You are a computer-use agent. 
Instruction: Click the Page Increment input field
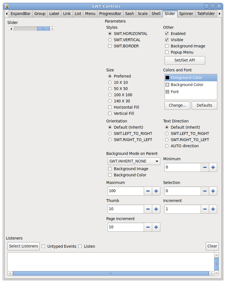tap(126, 227)
